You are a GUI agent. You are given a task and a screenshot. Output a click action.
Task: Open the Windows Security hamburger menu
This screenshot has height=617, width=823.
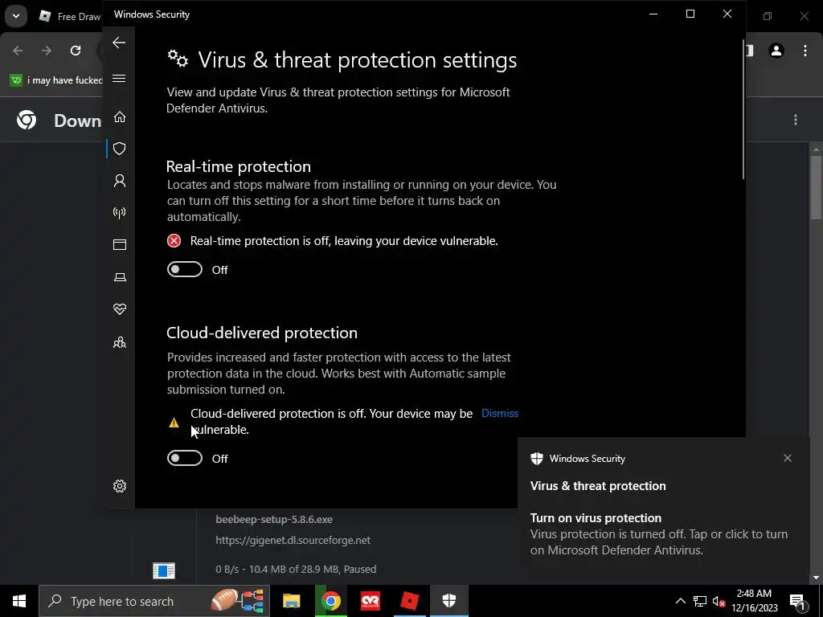[x=119, y=79]
